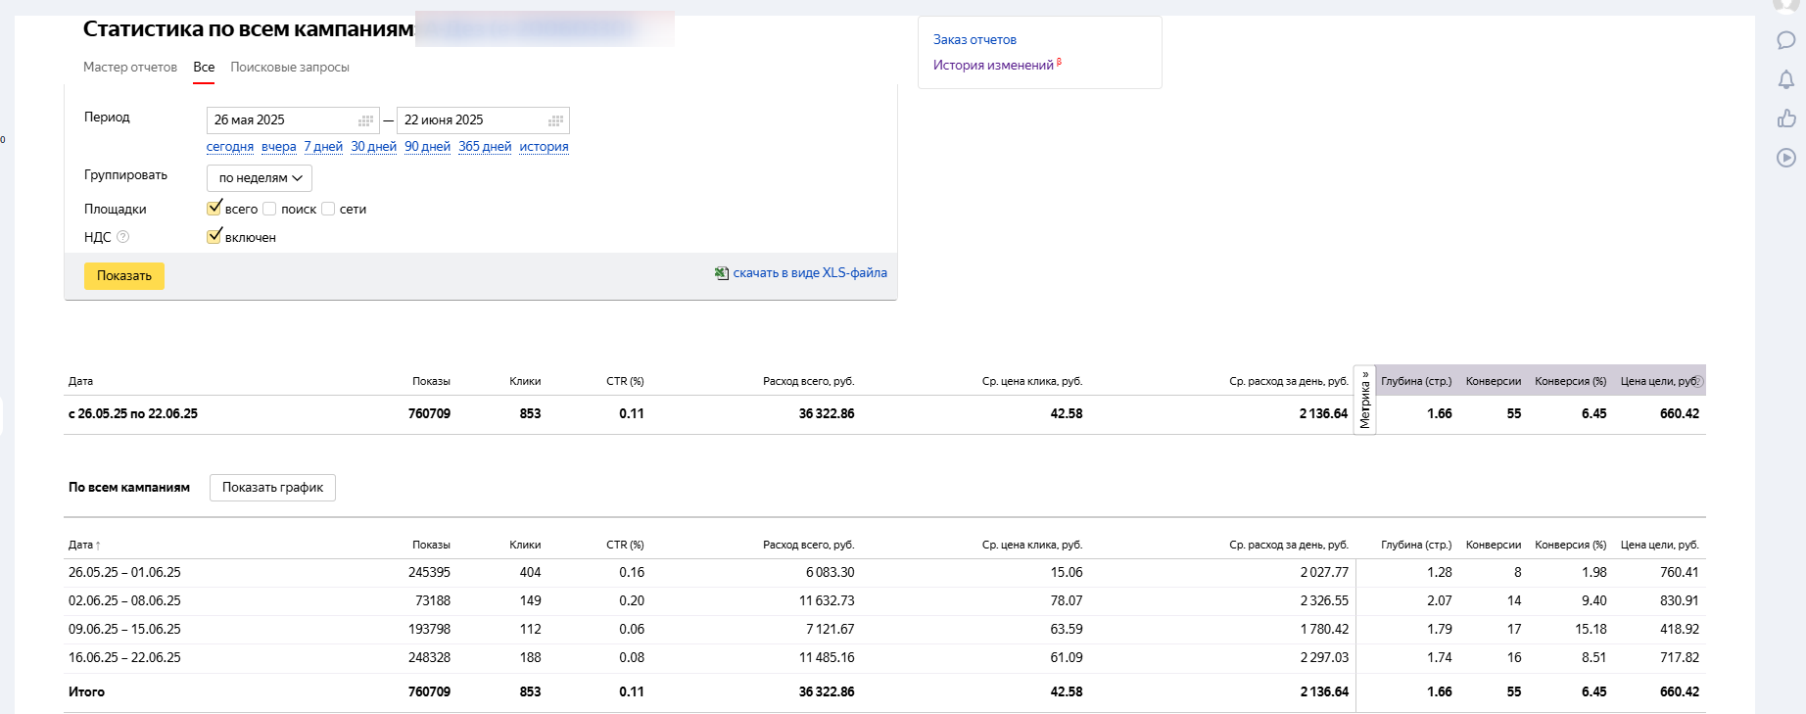The width and height of the screenshot is (1806, 714).
Task: Click Цена цели header in lower table
Action: [x=1659, y=545]
